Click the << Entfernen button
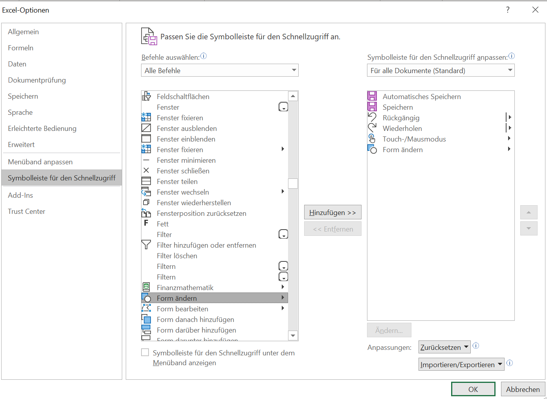 tap(332, 229)
